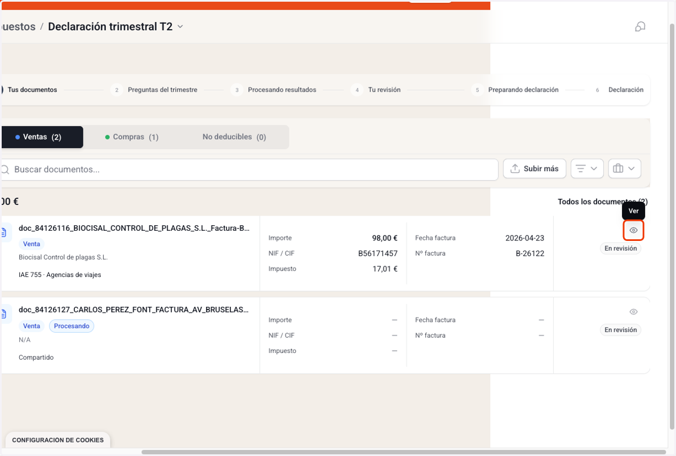Click the NIF value B56171457
This screenshot has width=676, height=456.
[x=378, y=253]
